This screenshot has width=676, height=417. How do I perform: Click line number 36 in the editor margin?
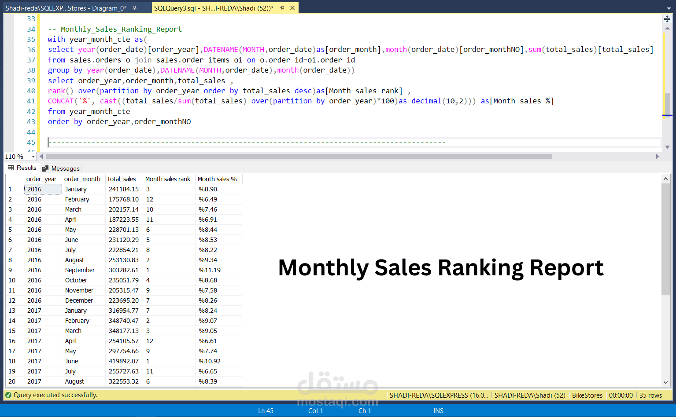[31, 50]
